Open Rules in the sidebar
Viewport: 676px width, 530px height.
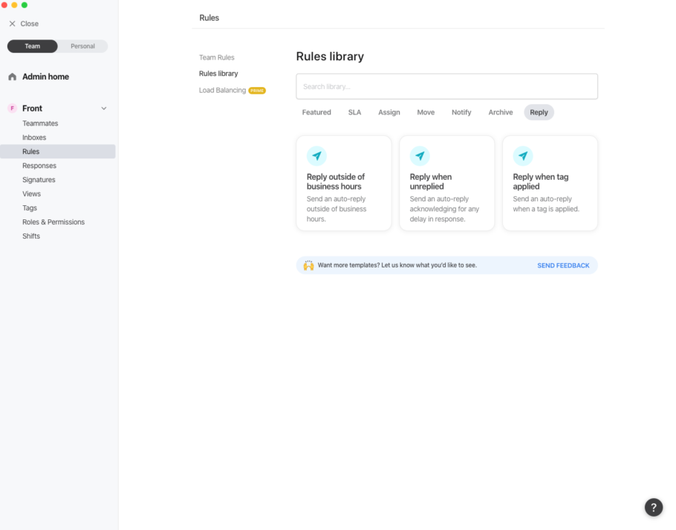click(x=58, y=152)
